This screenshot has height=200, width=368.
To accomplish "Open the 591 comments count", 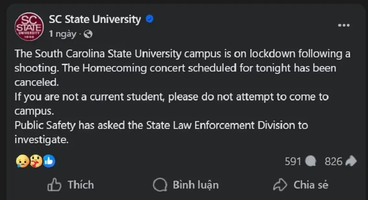I will 293,161.
